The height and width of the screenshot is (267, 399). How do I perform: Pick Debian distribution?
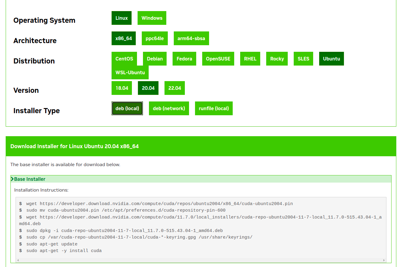[x=155, y=59]
